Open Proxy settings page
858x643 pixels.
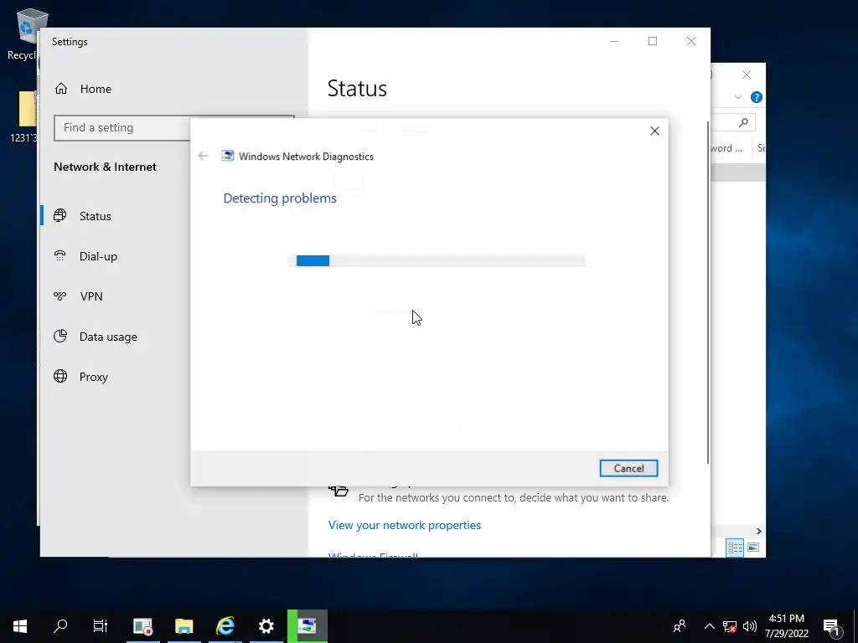tap(93, 377)
